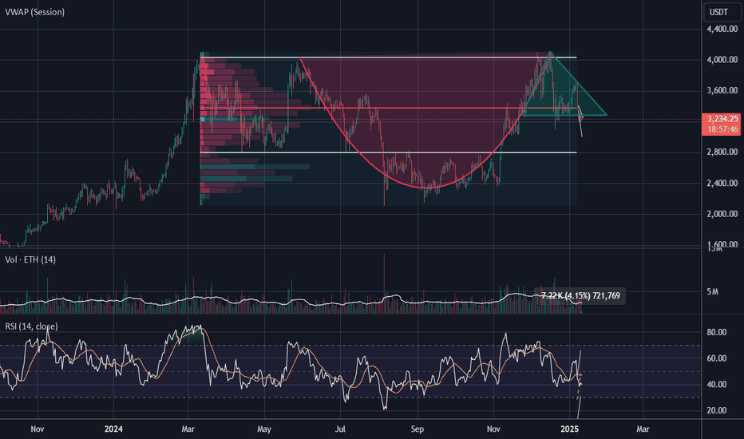Image resolution: width=744 pixels, height=439 pixels.
Task: Click the 4,400.00 price axis label
Action: coord(722,29)
